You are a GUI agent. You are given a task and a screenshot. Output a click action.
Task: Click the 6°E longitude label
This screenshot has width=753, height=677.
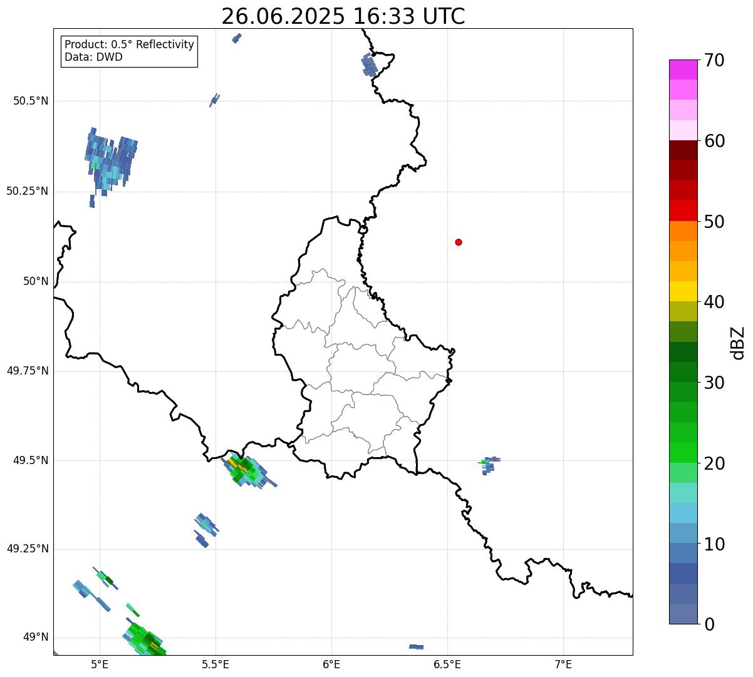pyautogui.click(x=331, y=664)
